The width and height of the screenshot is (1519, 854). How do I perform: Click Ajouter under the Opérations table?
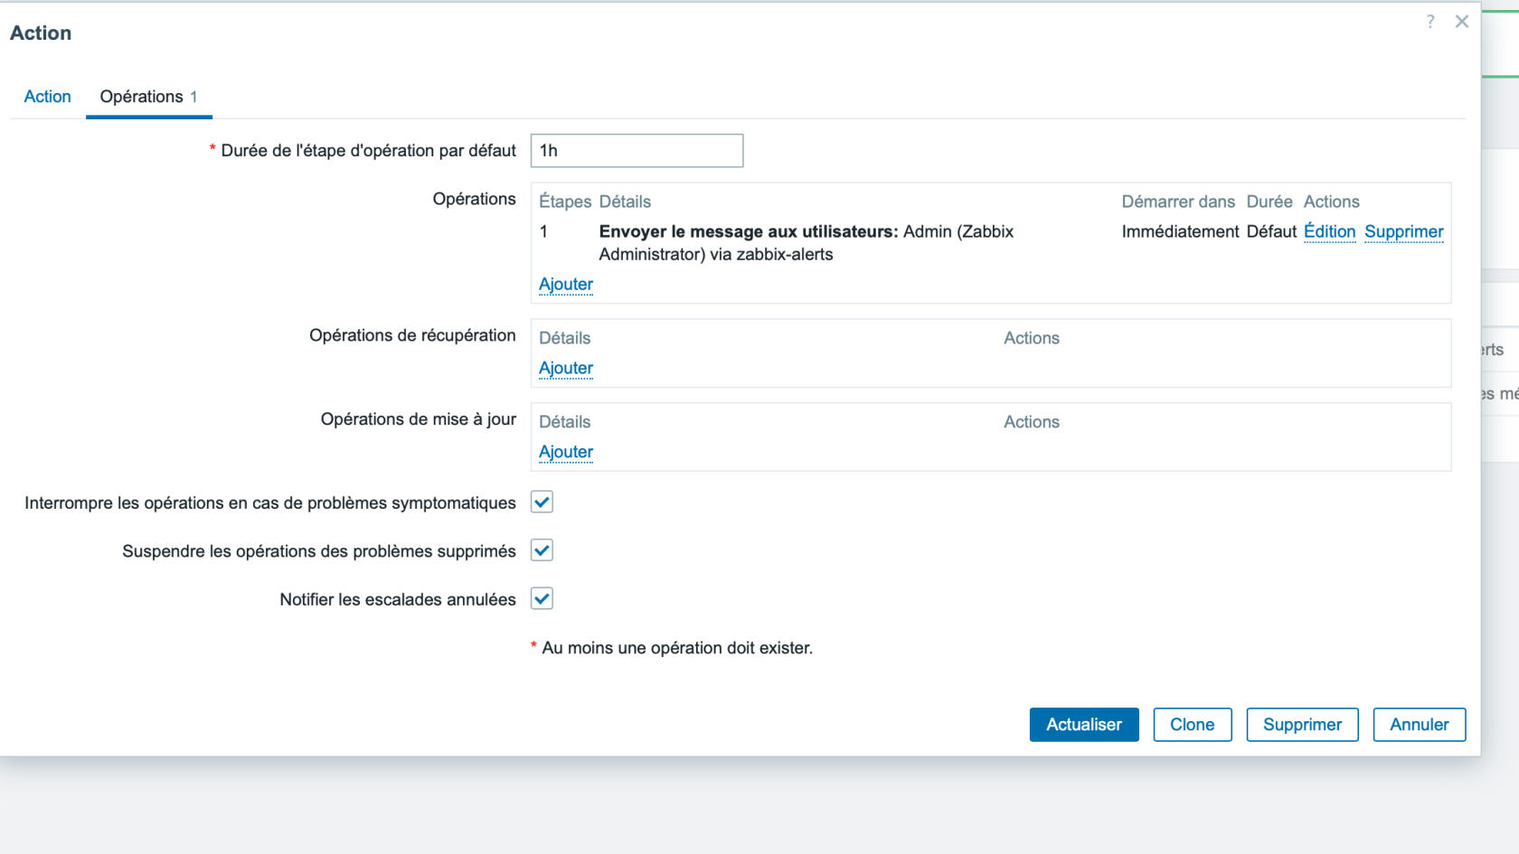566,284
